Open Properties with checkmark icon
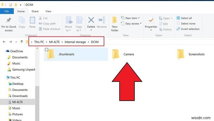 pyautogui.click(x=151, y=20)
